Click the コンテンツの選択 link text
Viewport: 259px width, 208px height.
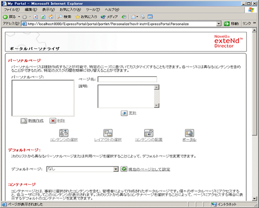pyautogui.click(x=64, y=140)
